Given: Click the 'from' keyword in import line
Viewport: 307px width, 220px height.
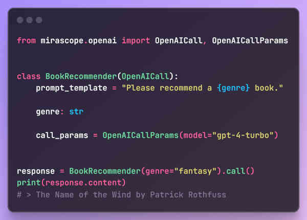Looking at the screenshot, I should click(27, 40).
